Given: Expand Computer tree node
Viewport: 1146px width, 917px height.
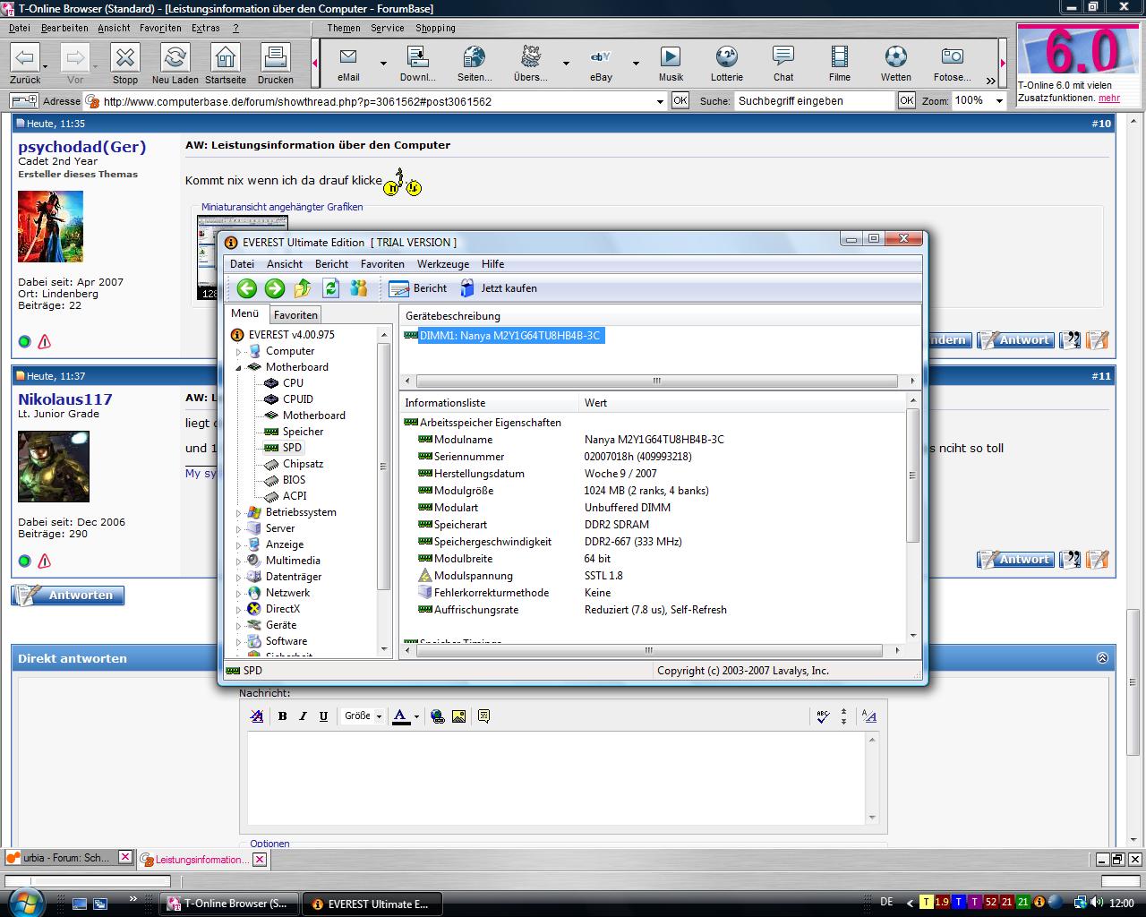Looking at the screenshot, I should point(239,351).
